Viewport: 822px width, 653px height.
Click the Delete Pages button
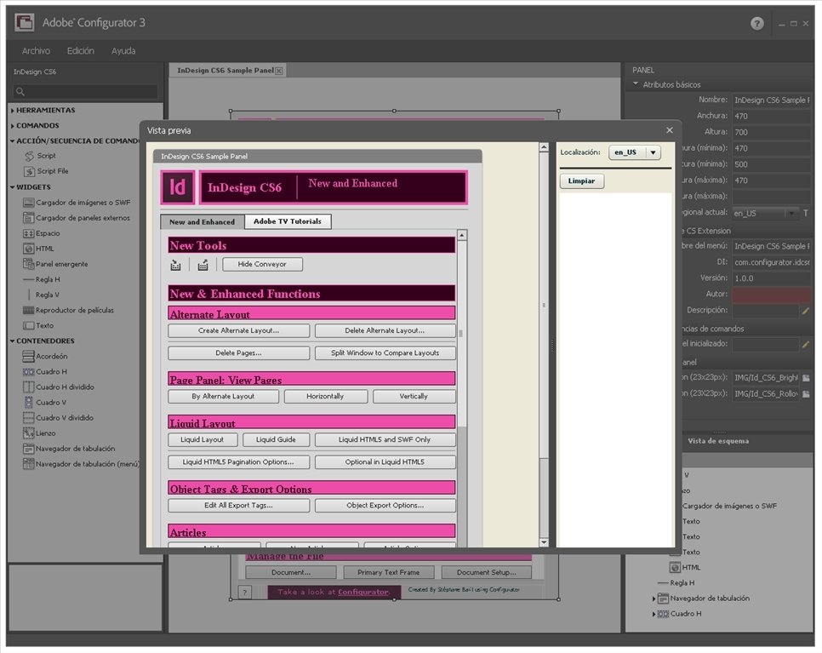click(238, 353)
